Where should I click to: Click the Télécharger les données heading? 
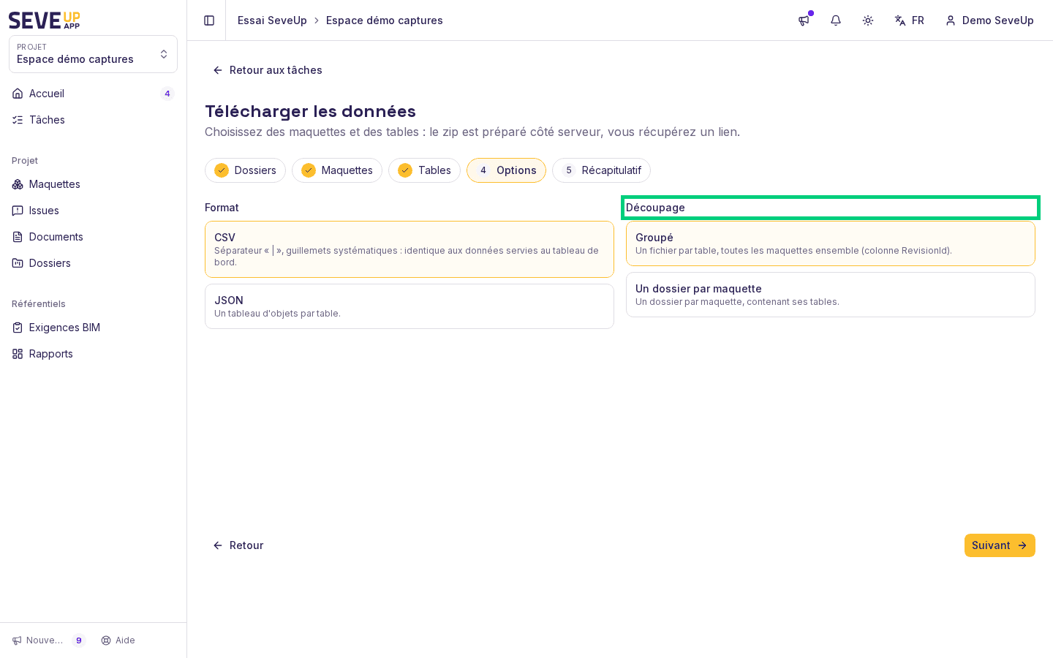coord(310,111)
